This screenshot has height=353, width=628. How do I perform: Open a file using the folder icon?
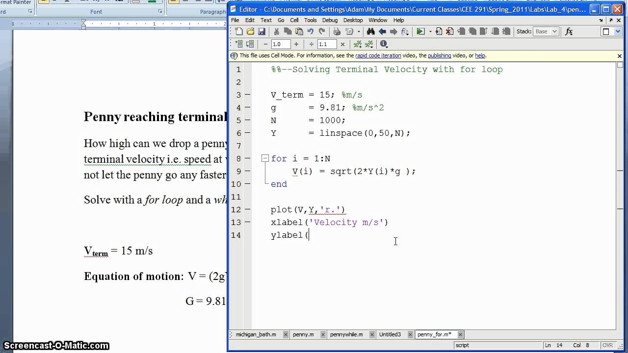click(250, 31)
